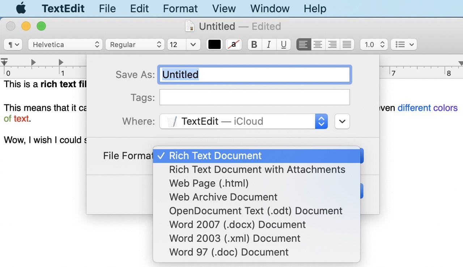The height and width of the screenshot is (267, 463).
Task: Select Web Page (.html) format
Action: [x=209, y=183]
